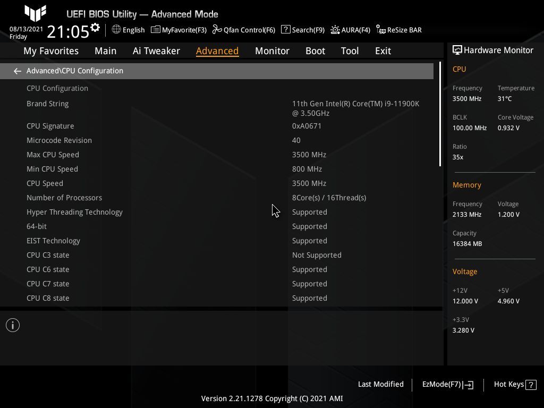Click the +5V 4.960 V reading
The image size is (544, 408).
508,301
